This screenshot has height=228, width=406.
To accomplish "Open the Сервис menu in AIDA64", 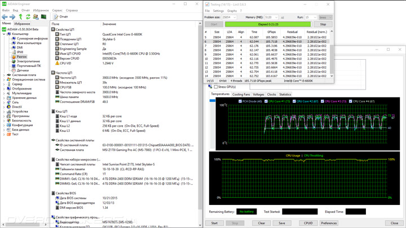I will 57,10.
